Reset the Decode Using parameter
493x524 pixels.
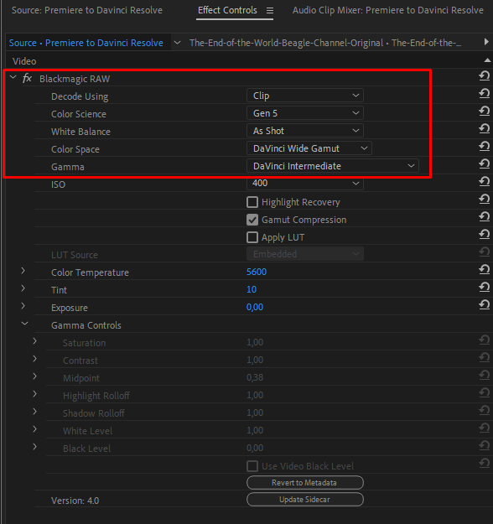pos(485,93)
